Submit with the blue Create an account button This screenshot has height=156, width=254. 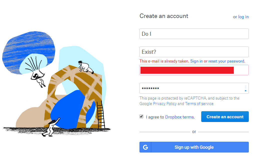[225, 117]
